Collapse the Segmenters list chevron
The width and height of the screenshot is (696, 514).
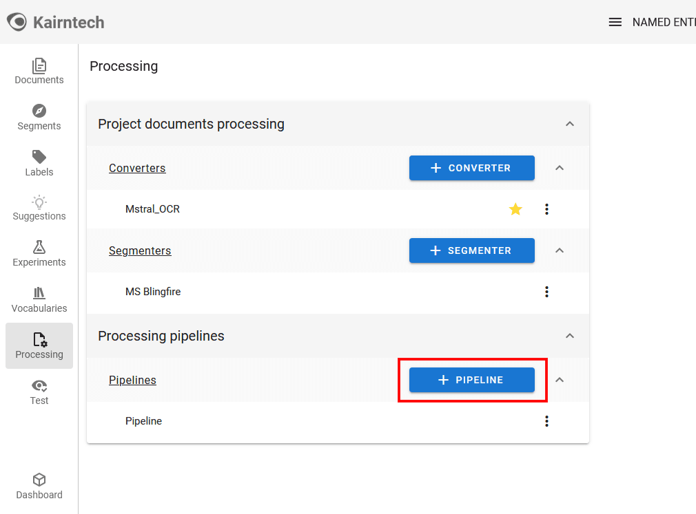[560, 250]
